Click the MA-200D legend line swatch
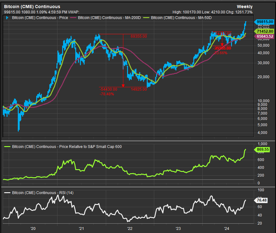The width and height of the screenshot is (276, 233). pyautogui.click(x=73, y=18)
